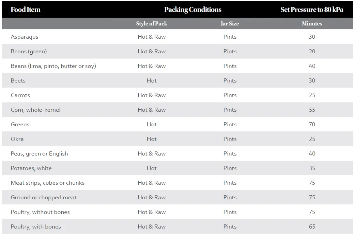Image resolution: width=354 pixels, height=236 pixels.
Task: Click Peas, green or English
Action: tap(39, 153)
